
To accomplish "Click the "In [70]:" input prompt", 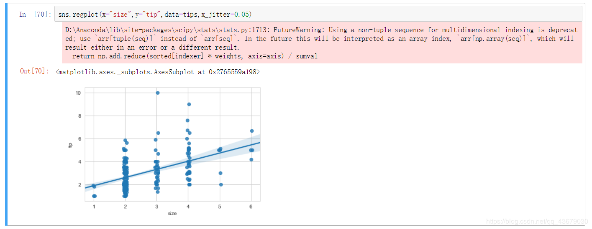I will (x=35, y=15).
